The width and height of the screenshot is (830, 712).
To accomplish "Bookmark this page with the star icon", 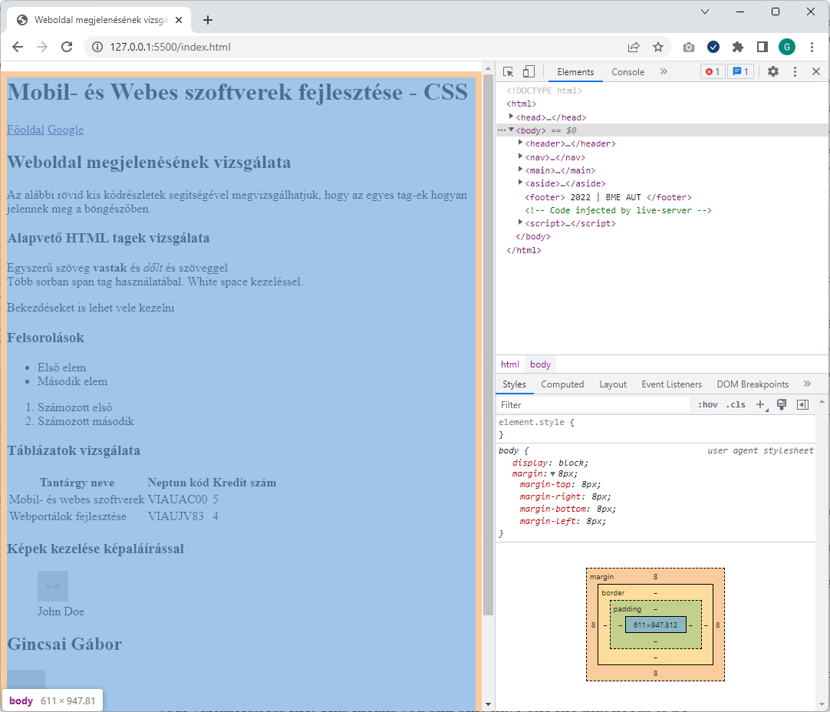I will tap(658, 47).
